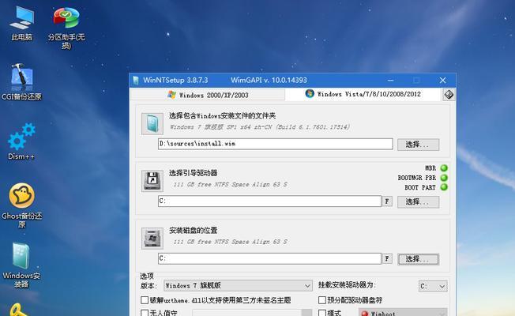515x316 pixels.
Task: Click the Windows 7 旗舰版 SP1 x64 build text
Action: (260, 126)
